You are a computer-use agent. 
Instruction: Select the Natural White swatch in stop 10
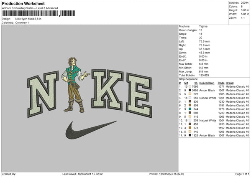[x=190, y=120]
